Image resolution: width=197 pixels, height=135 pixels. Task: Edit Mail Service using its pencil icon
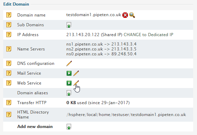click(x=76, y=73)
